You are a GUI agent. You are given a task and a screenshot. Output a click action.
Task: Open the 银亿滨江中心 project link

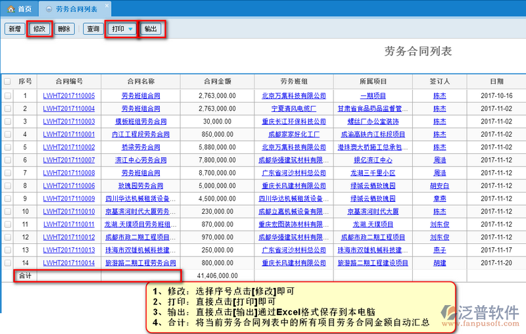pos(372,160)
